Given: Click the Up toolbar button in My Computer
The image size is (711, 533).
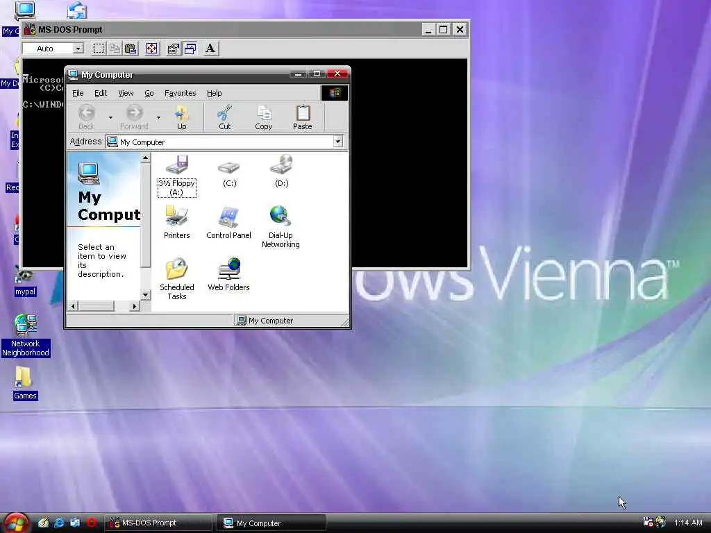Looking at the screenshot, I should pos(182,117).
